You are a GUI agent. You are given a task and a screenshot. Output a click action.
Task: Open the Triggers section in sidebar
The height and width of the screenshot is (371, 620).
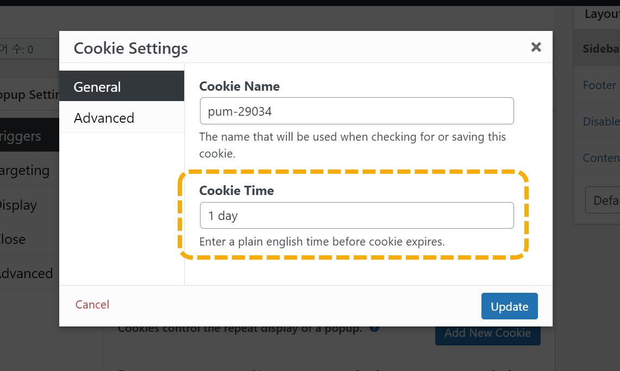pyautogui.click(x=30, y=135)
